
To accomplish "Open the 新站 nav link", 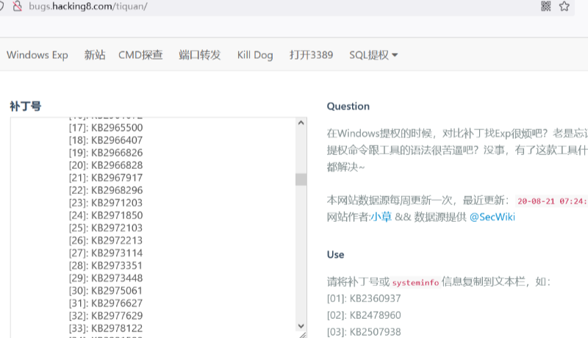I will (x=95, y=55).
